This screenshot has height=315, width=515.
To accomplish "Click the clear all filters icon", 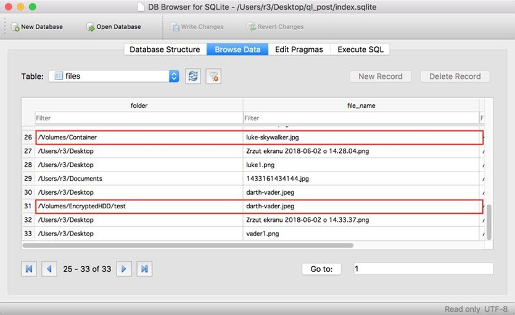I will pyautogui.click(x=213, y=76).
